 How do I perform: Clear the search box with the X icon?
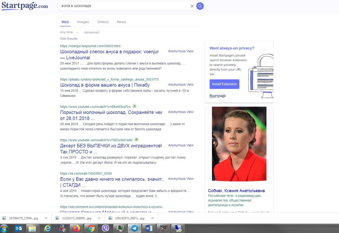(x=192, y=6)
